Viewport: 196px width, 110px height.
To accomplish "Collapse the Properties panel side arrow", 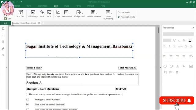I will 160,68.
